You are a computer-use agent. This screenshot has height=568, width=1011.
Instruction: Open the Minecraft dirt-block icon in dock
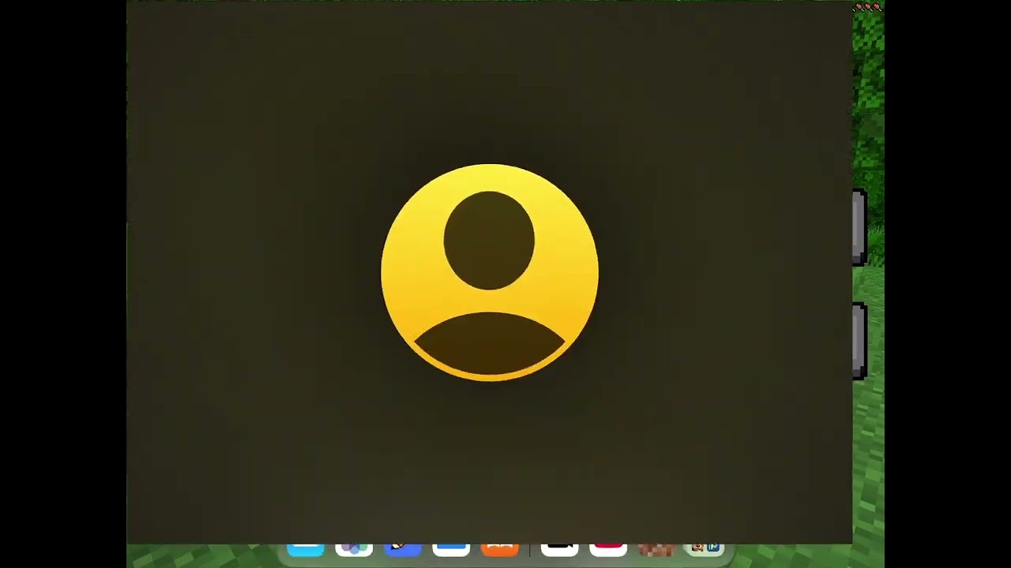click(x=656, y=549)
